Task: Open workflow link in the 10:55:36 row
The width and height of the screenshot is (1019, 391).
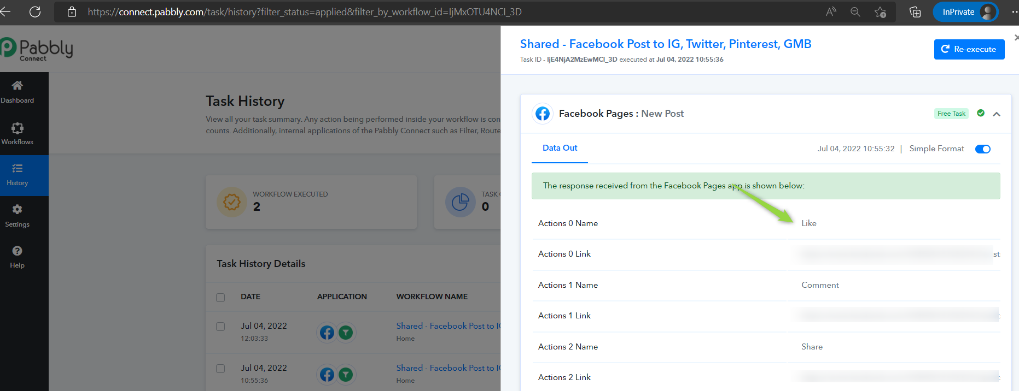Action: [x=449, y=368]
